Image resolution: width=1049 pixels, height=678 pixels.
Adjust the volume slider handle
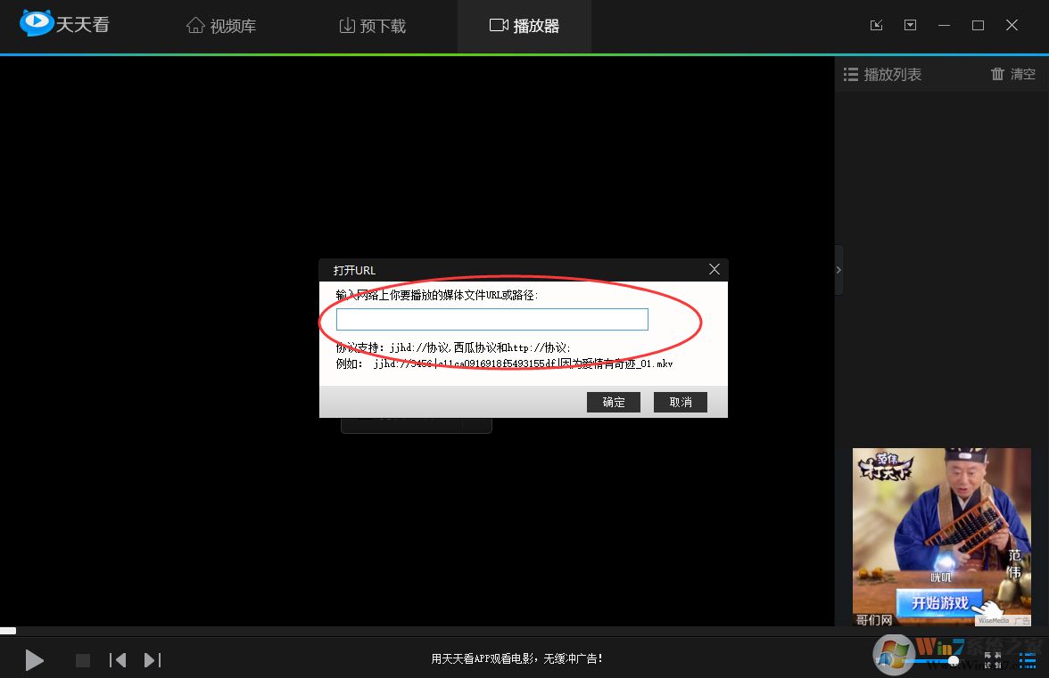(954, 660)
